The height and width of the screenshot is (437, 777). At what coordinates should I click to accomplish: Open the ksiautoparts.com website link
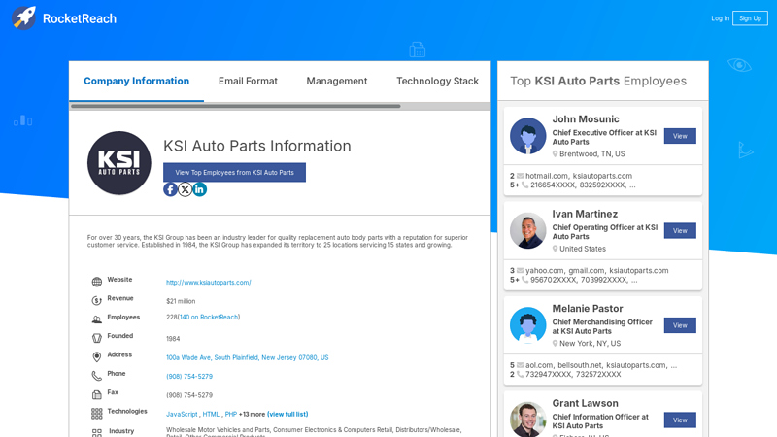click(x=209, y=283)
